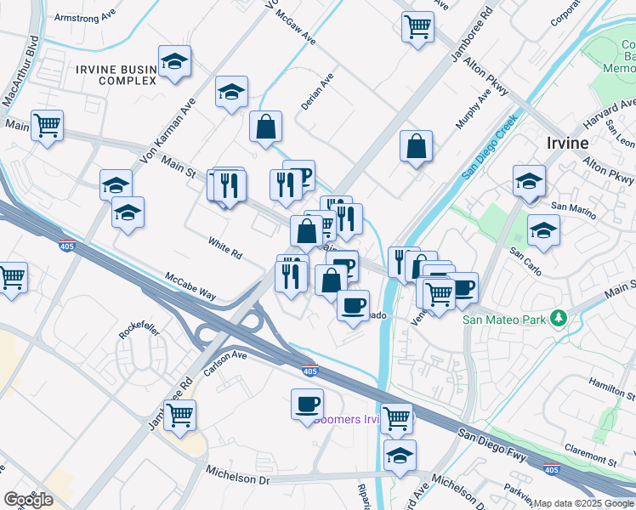Screen dimensions: 636x510
Task: Click the Map data ©2025 Google attribution
Action: point(583,503)
